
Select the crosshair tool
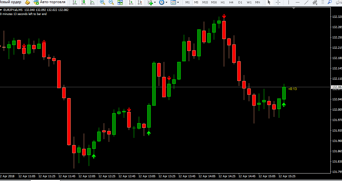(278, 3)
